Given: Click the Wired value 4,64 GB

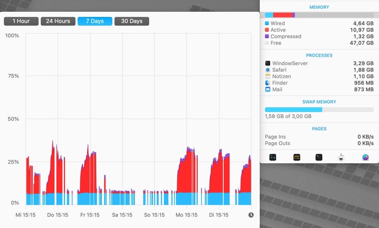Looking at the screenshot, I should point(363,23).
